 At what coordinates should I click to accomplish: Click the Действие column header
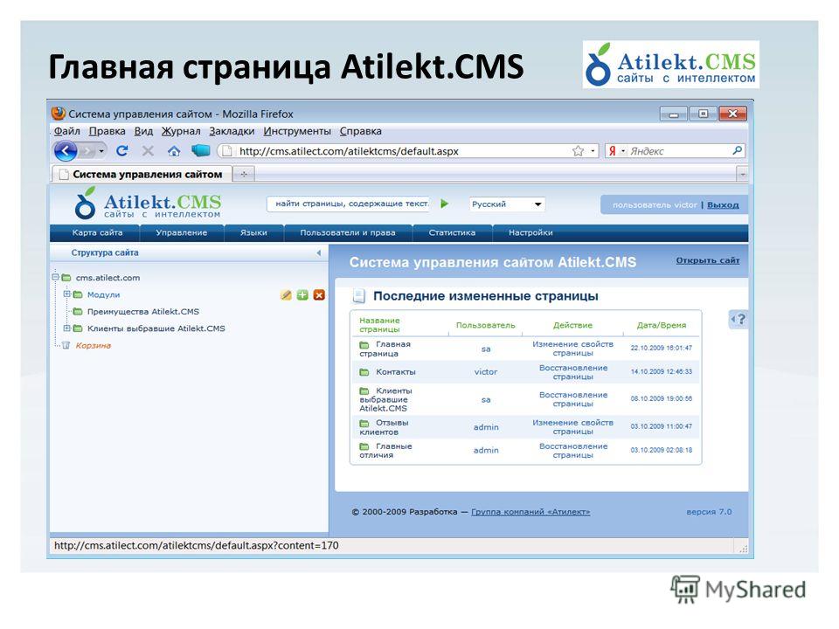[x=572, y=325]
